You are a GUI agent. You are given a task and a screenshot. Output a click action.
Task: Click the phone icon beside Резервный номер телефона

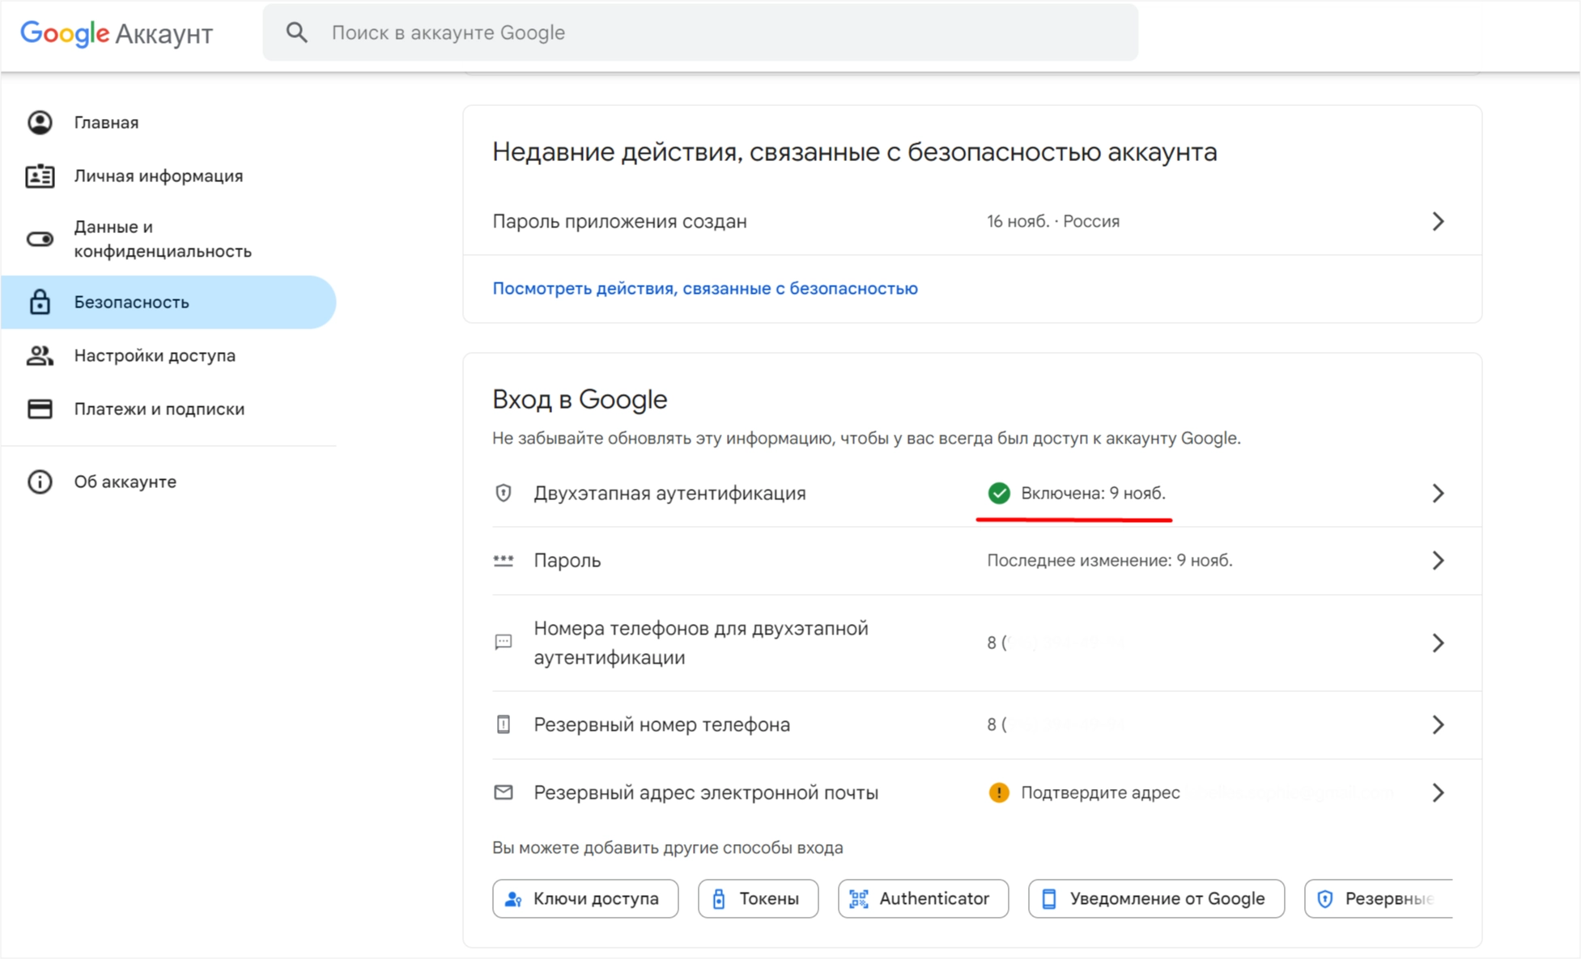click(x=504, y=724)
